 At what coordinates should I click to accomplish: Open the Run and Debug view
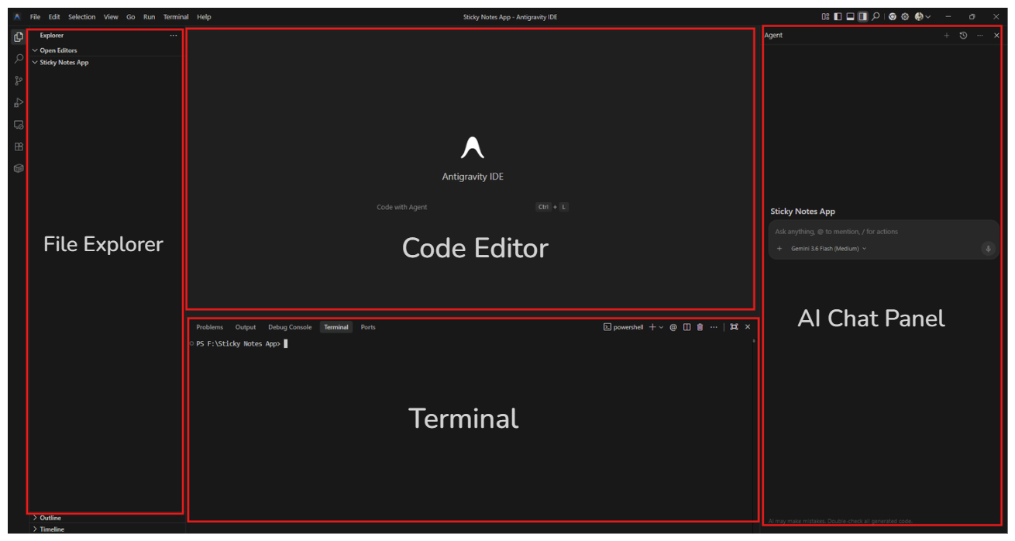click(x=19, y=102)
